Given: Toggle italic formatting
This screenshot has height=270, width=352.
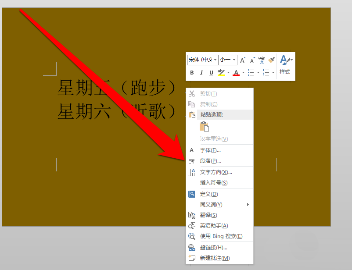Looking at the screenshot, I should [201, 72].
